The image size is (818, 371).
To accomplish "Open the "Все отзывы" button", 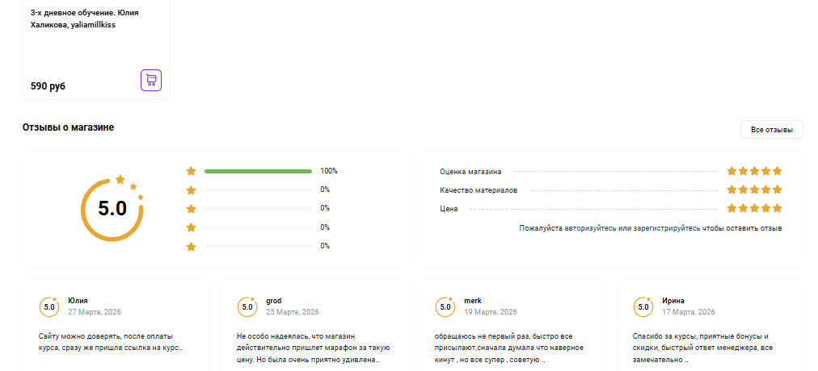I will (x=771, y=130).
